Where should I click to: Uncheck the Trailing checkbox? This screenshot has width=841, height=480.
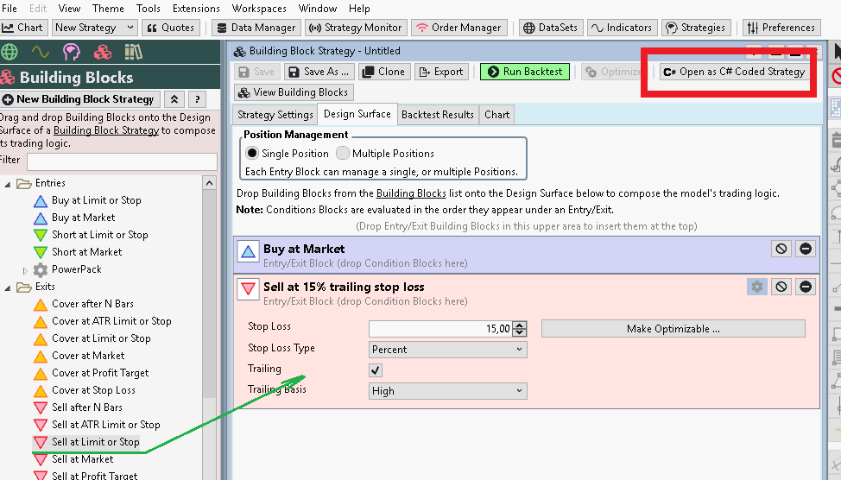pyautogui.click(x=376, y=370)
